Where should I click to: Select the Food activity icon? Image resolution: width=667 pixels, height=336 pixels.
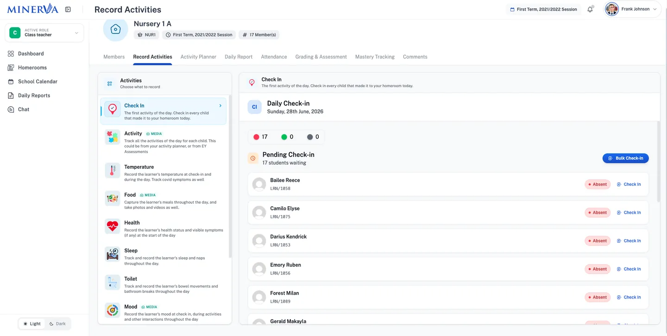point(113,198)
